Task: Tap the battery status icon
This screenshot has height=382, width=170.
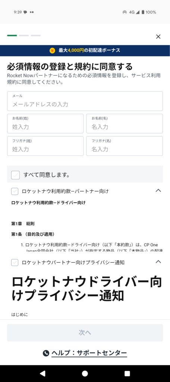Action: [x=143, y=12]
